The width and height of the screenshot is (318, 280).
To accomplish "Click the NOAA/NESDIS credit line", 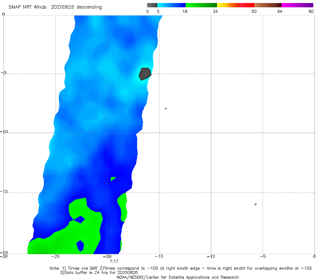I will tap(177, 277).
